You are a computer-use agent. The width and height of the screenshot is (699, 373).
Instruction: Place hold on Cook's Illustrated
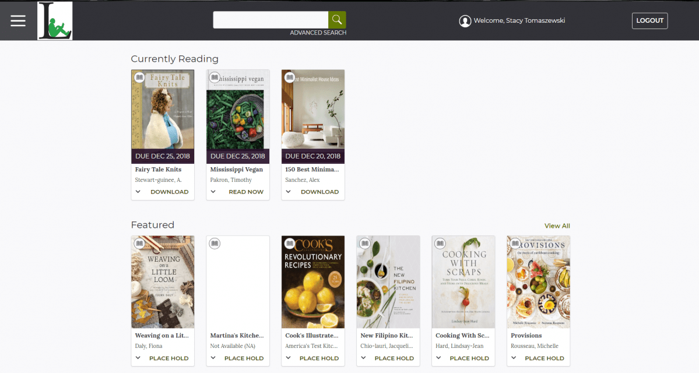[x=319, y=358]
